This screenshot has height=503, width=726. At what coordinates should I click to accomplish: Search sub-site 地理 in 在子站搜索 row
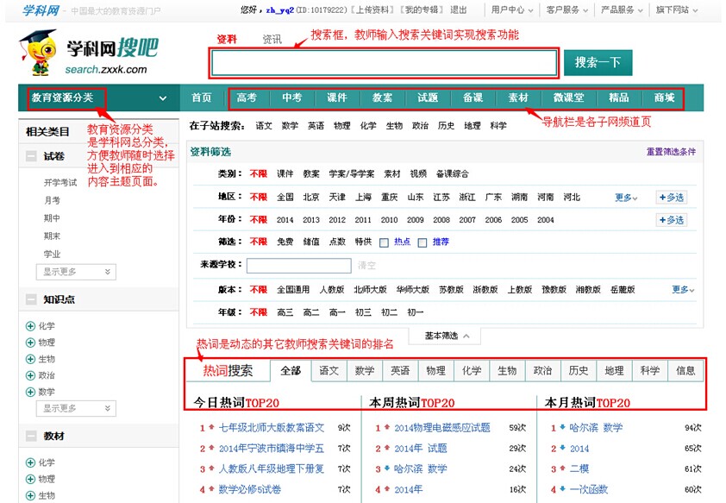point(473,126)
